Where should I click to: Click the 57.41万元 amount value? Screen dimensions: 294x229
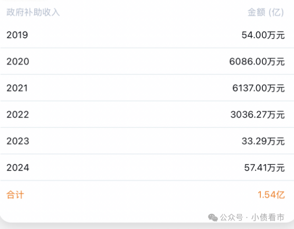(x=264, y=168)
